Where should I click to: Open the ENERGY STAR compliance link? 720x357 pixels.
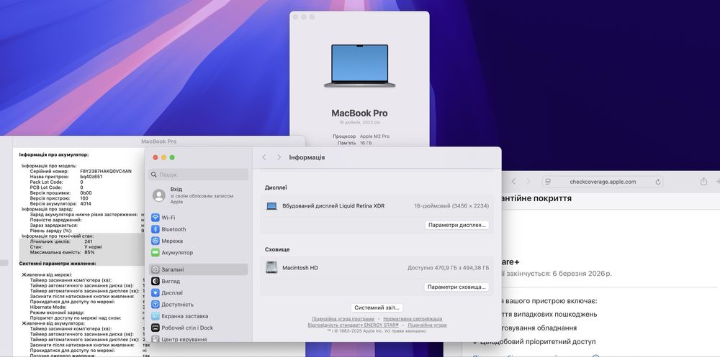tap(353, 325)
